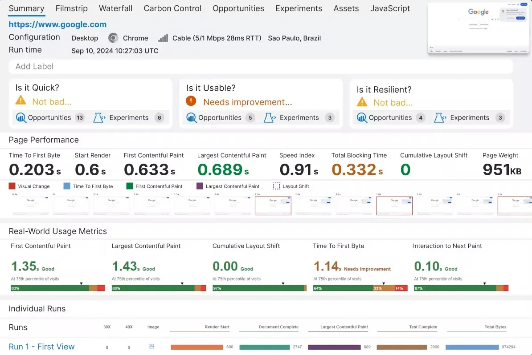The image size is (532, 355).
Task: Click the blue Time To First Byte swatch
Action: tap(67, 186)
